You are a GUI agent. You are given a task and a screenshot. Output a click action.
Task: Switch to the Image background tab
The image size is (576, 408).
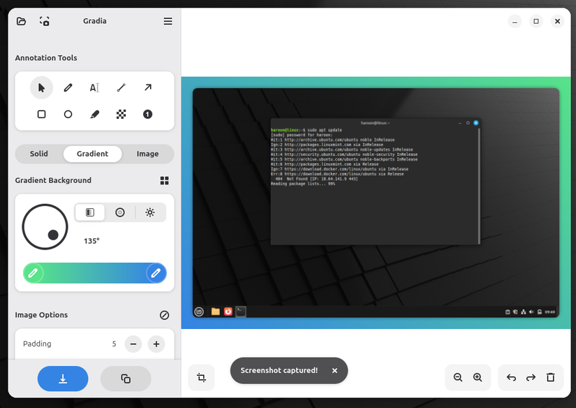[x=148, y=154]
